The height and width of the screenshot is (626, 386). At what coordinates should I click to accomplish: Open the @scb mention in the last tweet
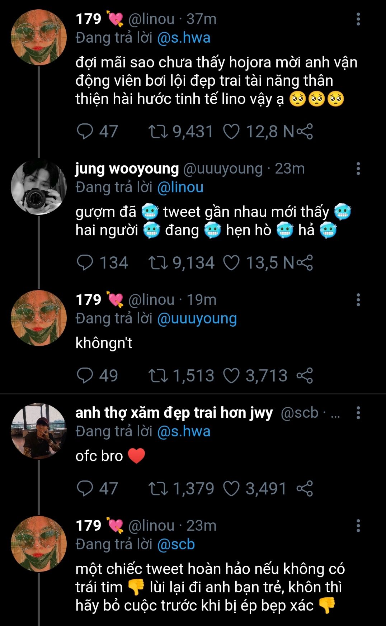[x=176, y=544]
